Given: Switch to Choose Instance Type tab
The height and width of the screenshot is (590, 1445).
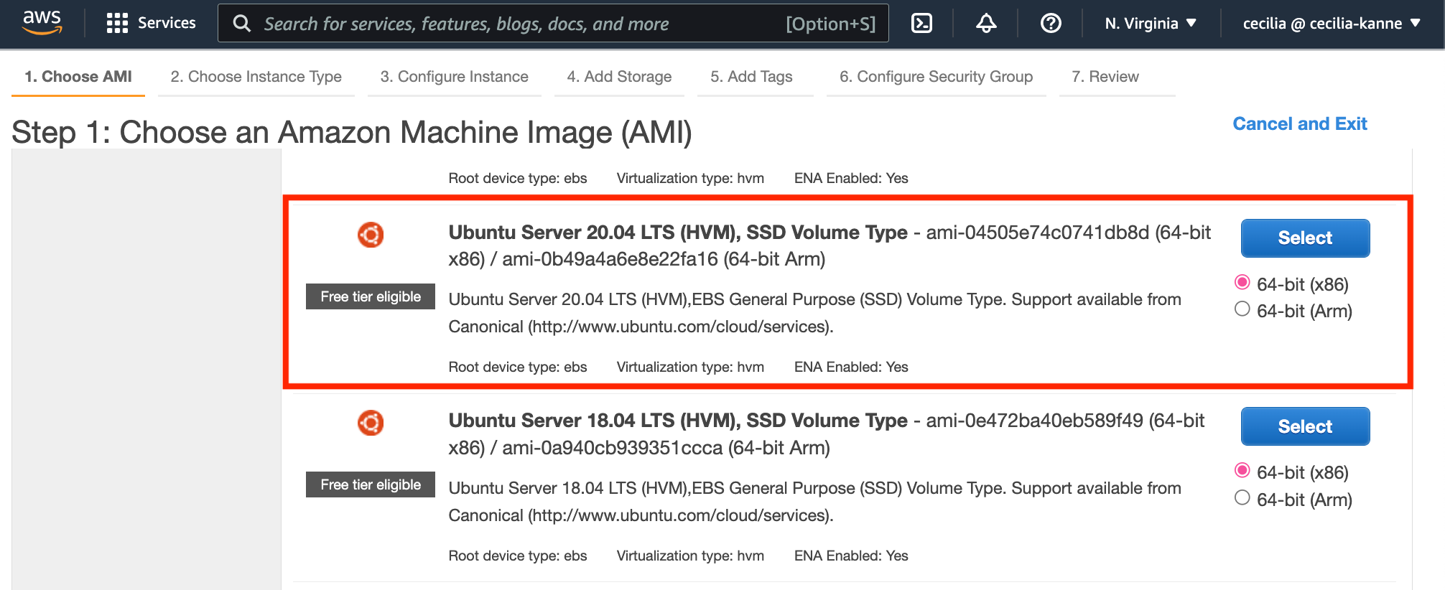Looking at the screenshot, I should coord(256,77).
